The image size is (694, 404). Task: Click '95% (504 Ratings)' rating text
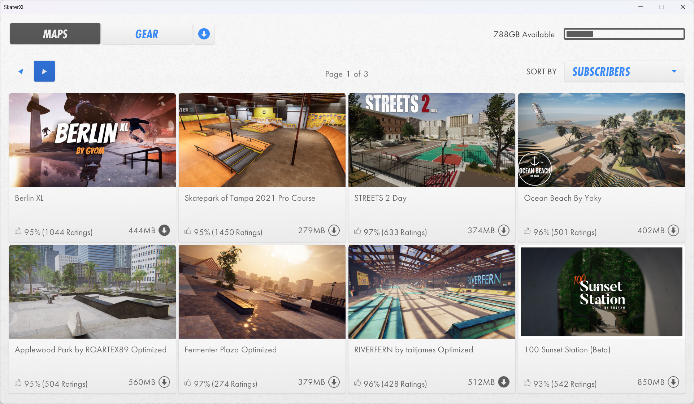pyautogui.click(x=56, y=384)
